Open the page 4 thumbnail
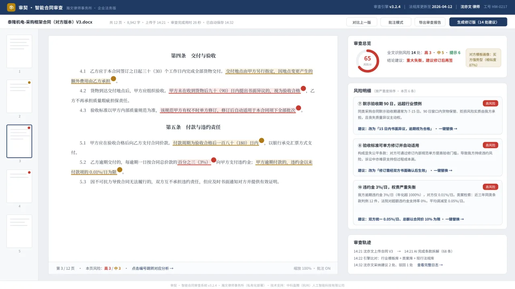Screen dimensions: 515x289 click(x=19, y=186)
